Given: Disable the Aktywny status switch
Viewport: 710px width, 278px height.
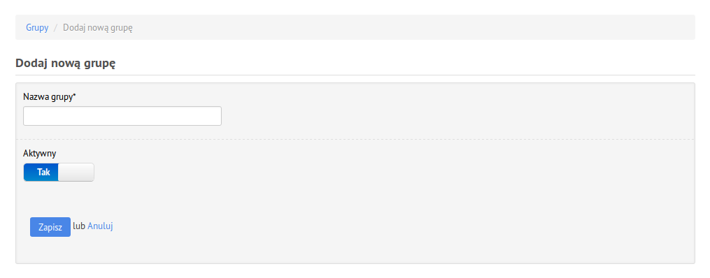Looking at the screenshot, I should (59, 173).
